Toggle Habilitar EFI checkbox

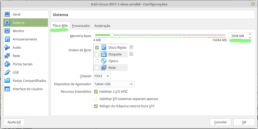[x=96, y=99]
